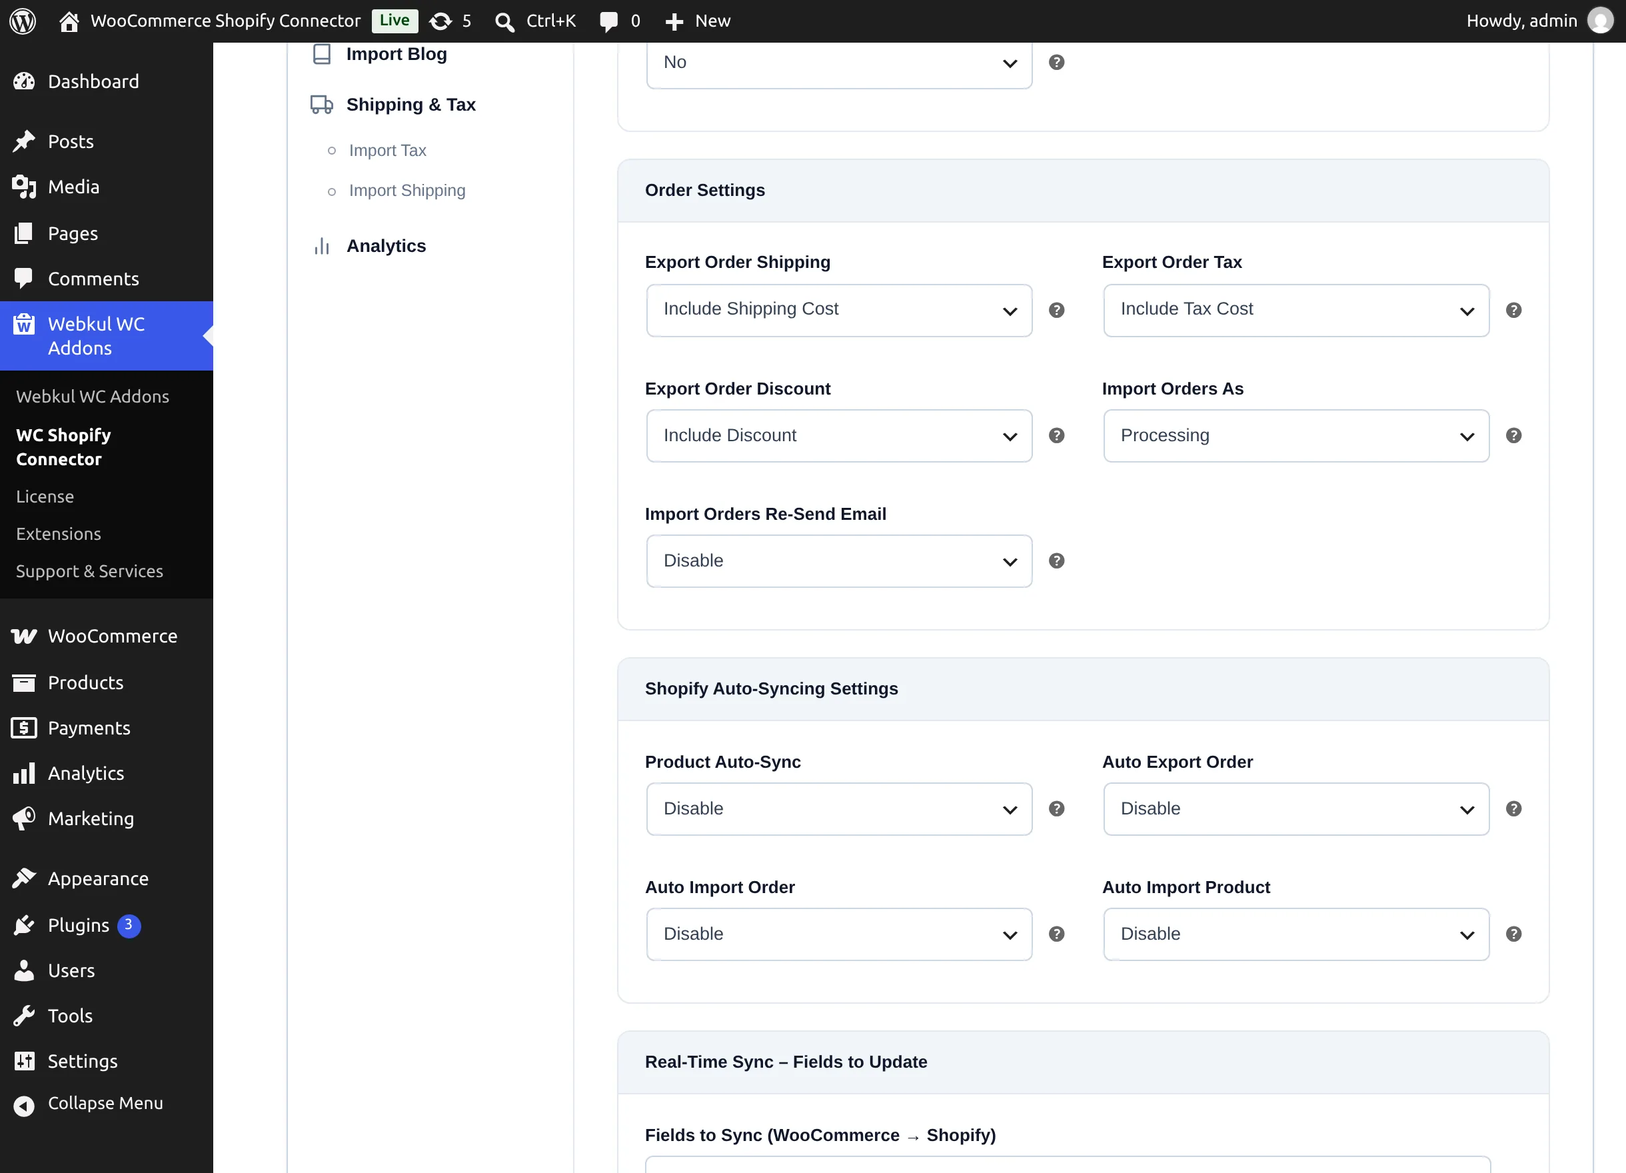Image resolution: width=1626 pixels, height=1173 pixels.
Task: Click help icon beside Auto Import Order
Action: 1056,934
